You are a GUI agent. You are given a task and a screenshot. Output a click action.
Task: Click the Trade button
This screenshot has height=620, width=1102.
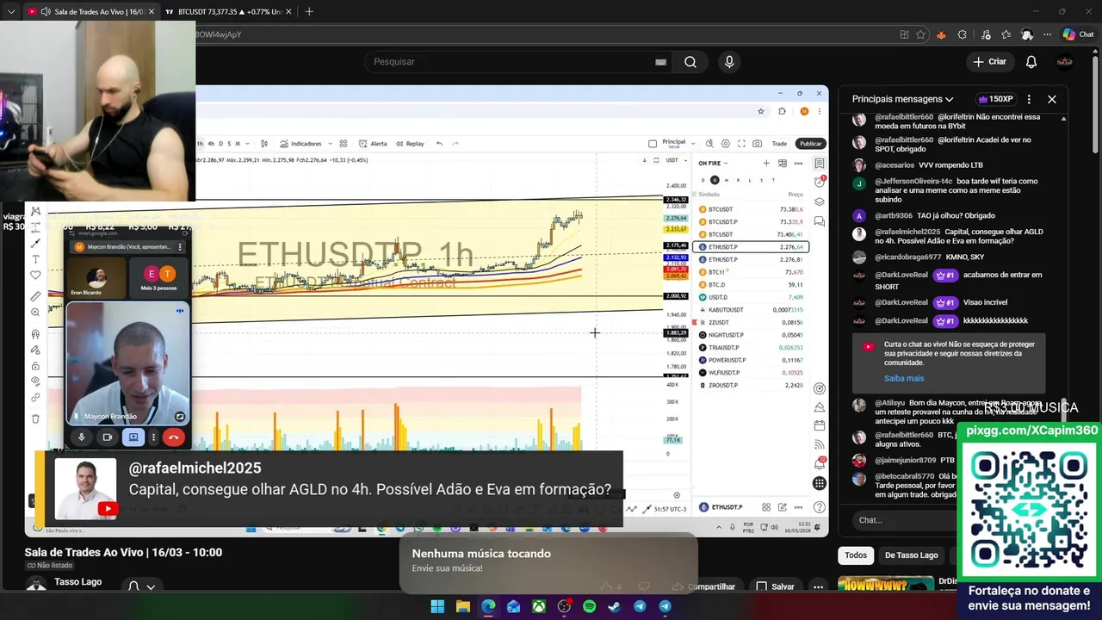(779, 144)
